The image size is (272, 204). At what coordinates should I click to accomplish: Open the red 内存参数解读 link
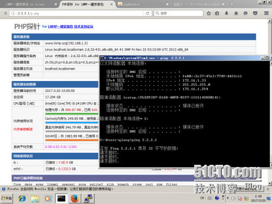click(23, 129)
